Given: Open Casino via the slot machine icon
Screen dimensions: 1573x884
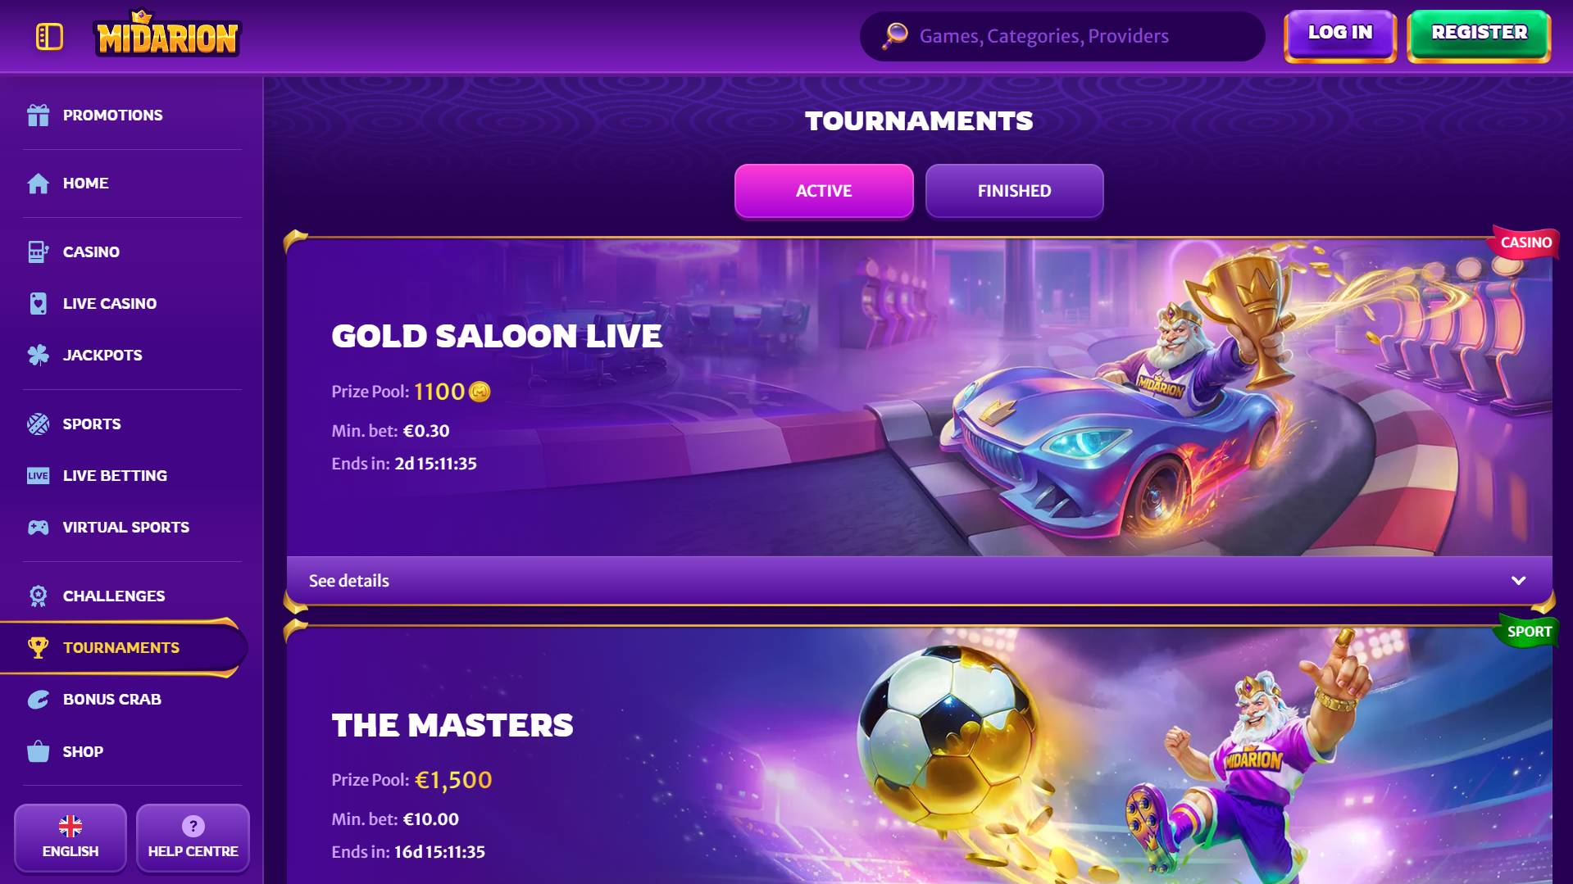Looking at the screenshot, I should tap(39, 252).
